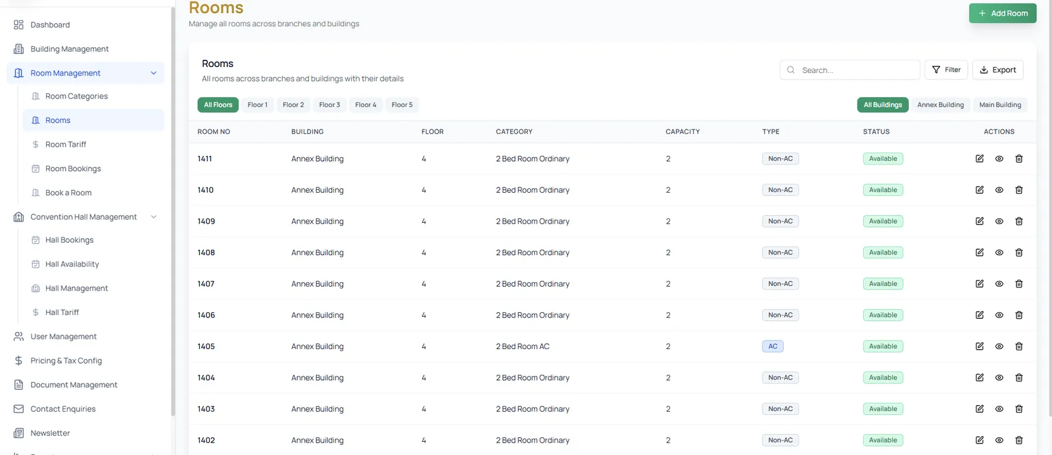Edit room 1402 pencil icon
The width and height of the screenshot is (1052, 455).
[x=980, y=441]
